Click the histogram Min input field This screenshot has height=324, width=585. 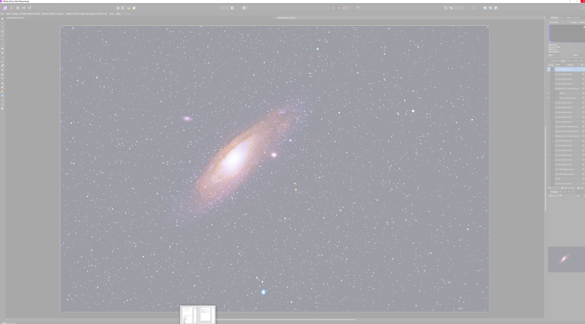tap(557, 55)
